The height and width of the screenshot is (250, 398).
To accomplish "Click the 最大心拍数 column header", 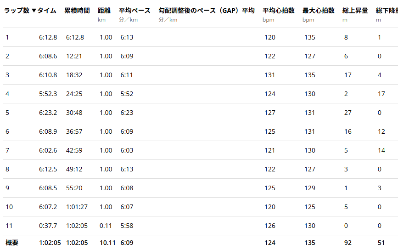I will tap(319, 11).
